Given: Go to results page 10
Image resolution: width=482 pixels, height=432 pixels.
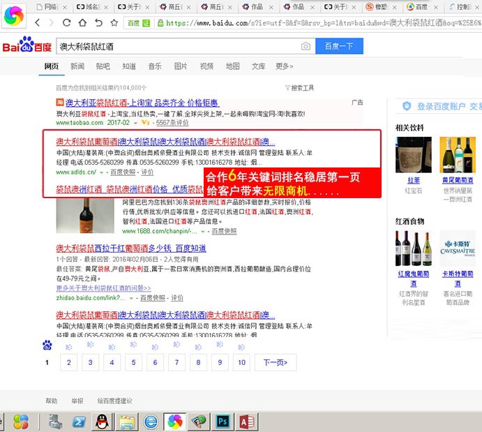Looking at the screenshot, I should tap(241, 362).
